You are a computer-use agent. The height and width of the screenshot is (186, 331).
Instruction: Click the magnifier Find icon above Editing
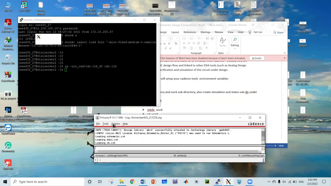[235, 39]
